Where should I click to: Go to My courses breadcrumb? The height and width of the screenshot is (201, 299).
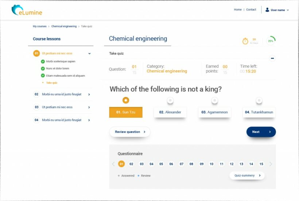point(40,26)
